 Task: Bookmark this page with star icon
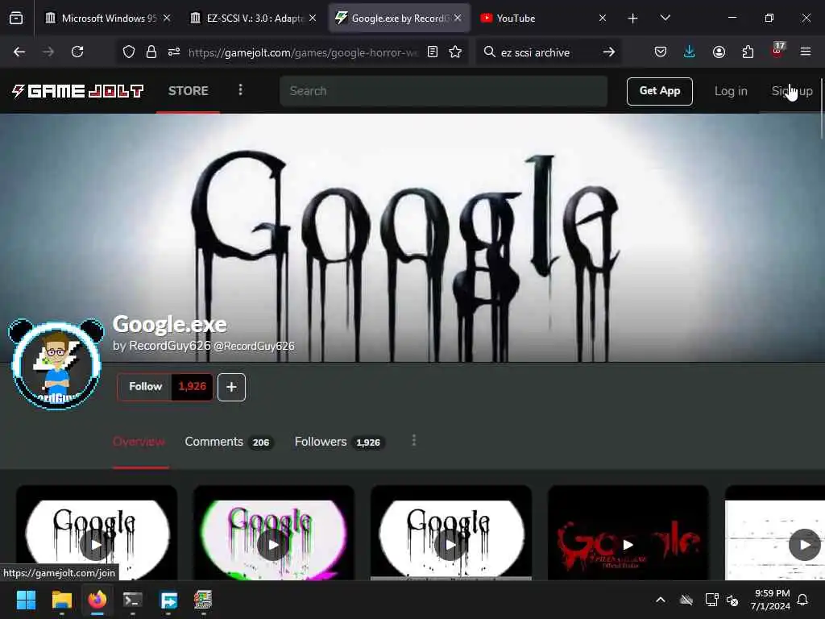tap(456, 52)
